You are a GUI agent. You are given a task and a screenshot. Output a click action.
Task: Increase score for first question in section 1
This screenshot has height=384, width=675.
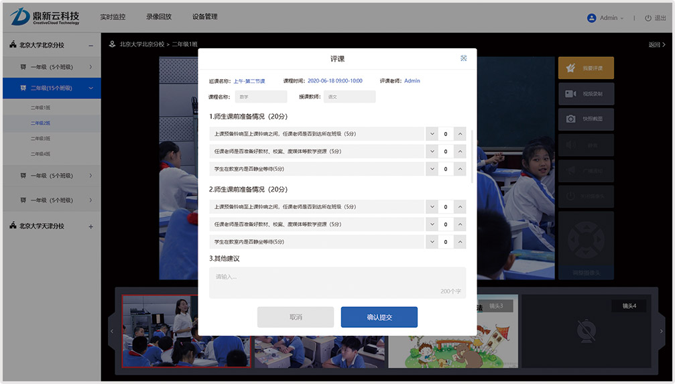coord(460,133)
